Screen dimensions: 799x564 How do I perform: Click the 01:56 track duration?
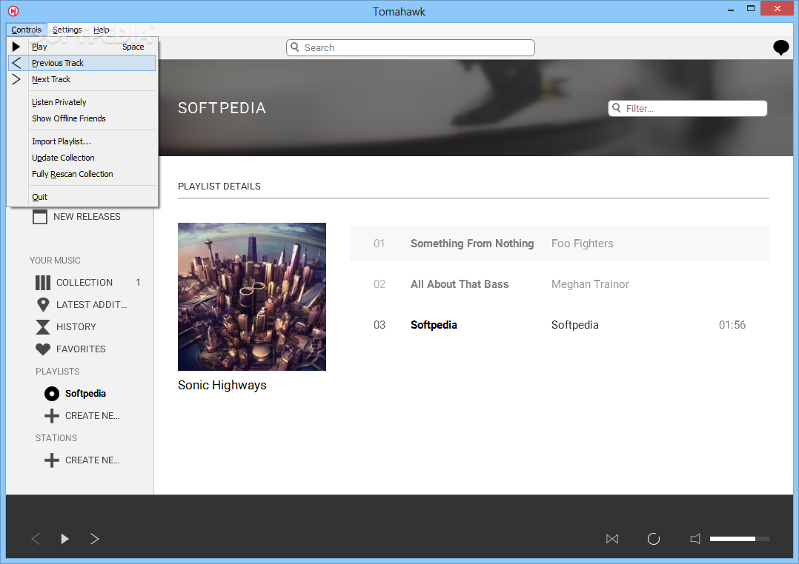[x=732, y=325]
